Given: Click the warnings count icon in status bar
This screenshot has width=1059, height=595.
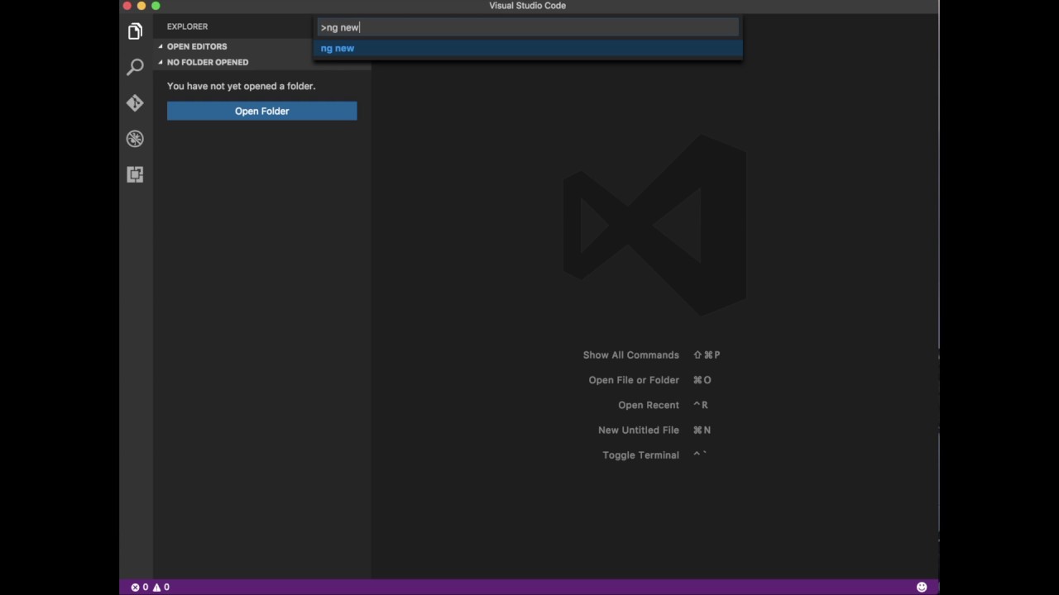Looking at the screenshot, I should 161,587.
